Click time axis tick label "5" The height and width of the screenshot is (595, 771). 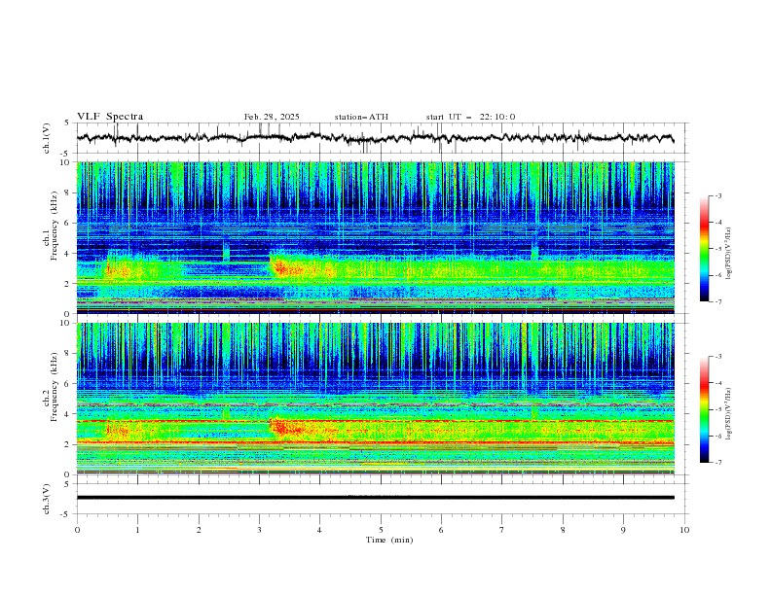coord(381,530)
